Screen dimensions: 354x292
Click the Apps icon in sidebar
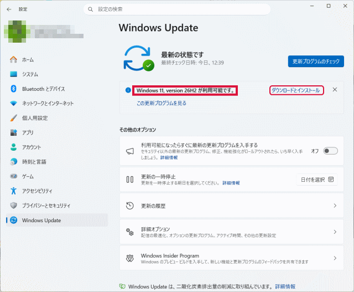[13, 132]
